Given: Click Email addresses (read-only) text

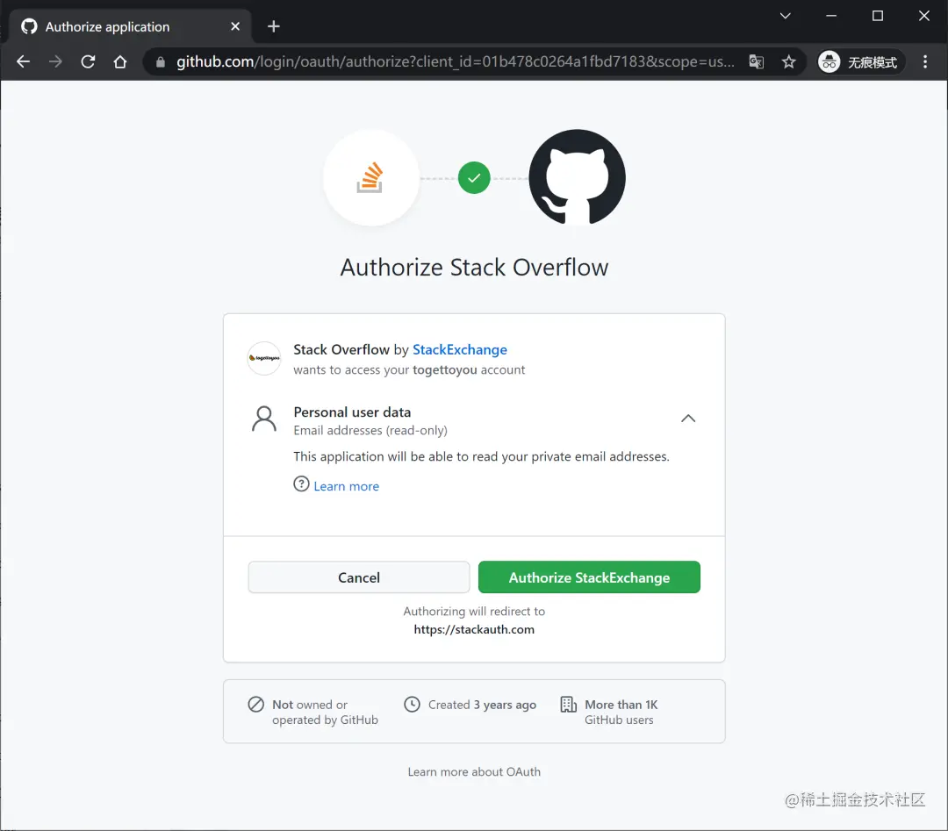Looking at the screenshot, I should click(x=370, y=430).
